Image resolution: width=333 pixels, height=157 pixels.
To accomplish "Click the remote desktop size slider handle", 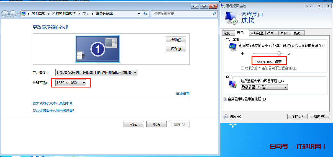I will coord(279,53).
